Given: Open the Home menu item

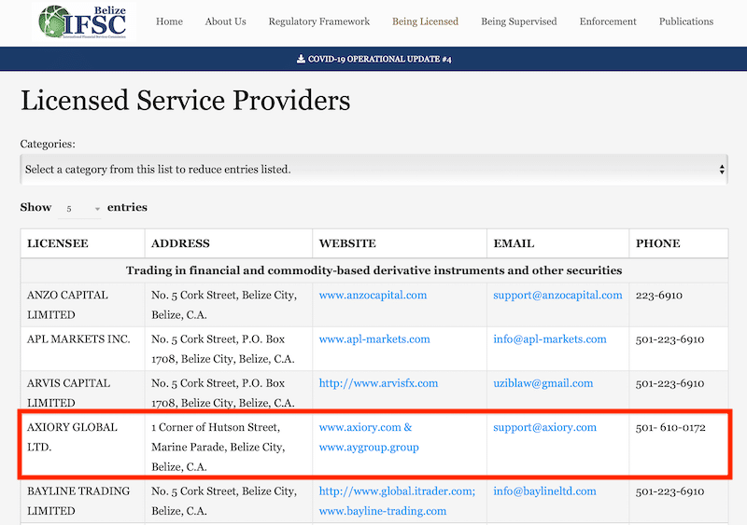Looking at the screenshot, I should click(169, 21).
